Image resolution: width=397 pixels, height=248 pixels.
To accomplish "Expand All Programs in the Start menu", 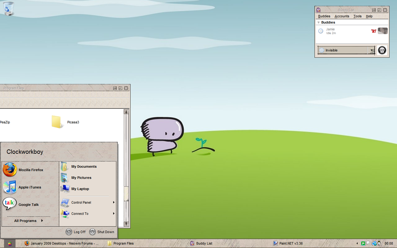I will [29, 221].
